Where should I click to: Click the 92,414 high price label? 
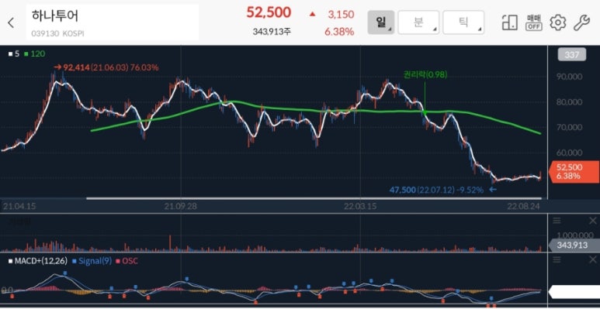pyautogui.click(x=106, y=67)
